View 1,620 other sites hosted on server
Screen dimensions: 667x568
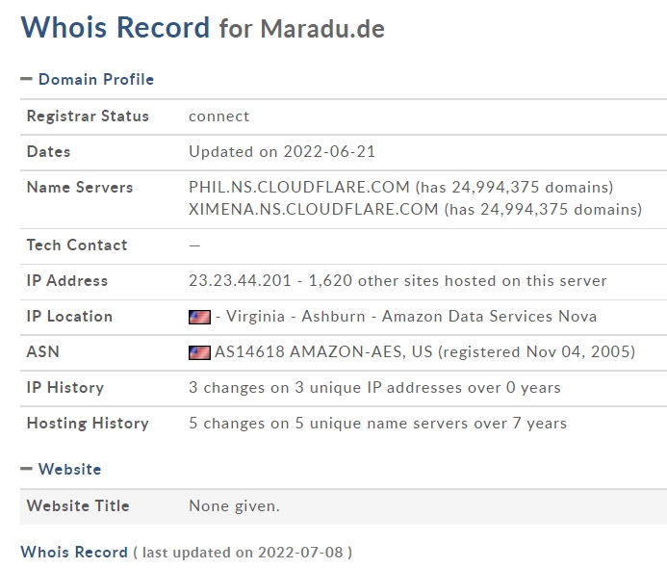point(457,281)
